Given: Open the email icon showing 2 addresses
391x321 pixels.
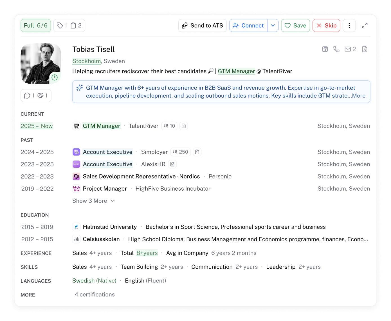Looking at the screenshot, I should click(x=348, y=49).
